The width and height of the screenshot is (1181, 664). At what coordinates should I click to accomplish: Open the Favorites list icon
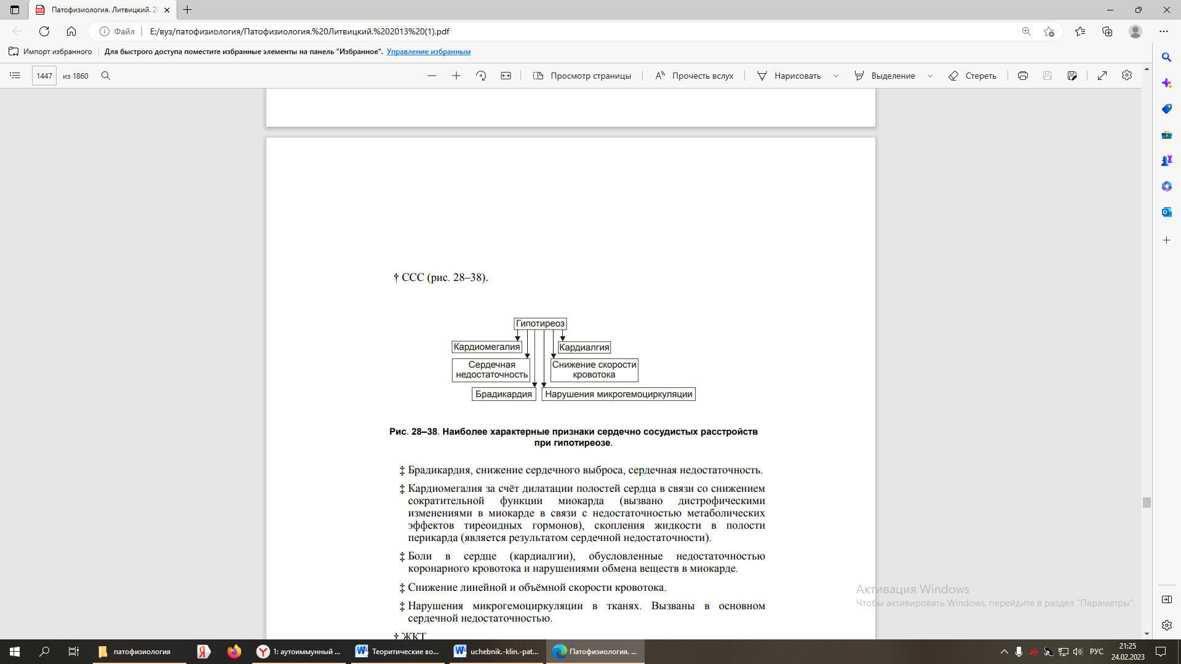tap(1080, 31)
